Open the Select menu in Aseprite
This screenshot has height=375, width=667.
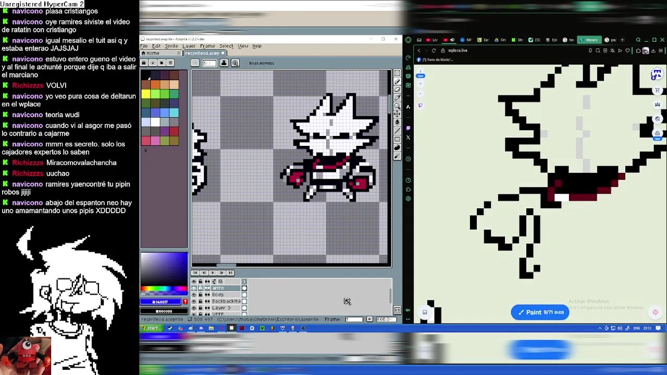tap(226, 46)
